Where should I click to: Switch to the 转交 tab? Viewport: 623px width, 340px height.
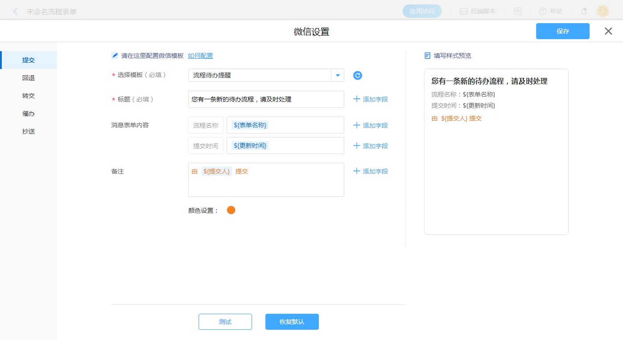tap(29, 96)
